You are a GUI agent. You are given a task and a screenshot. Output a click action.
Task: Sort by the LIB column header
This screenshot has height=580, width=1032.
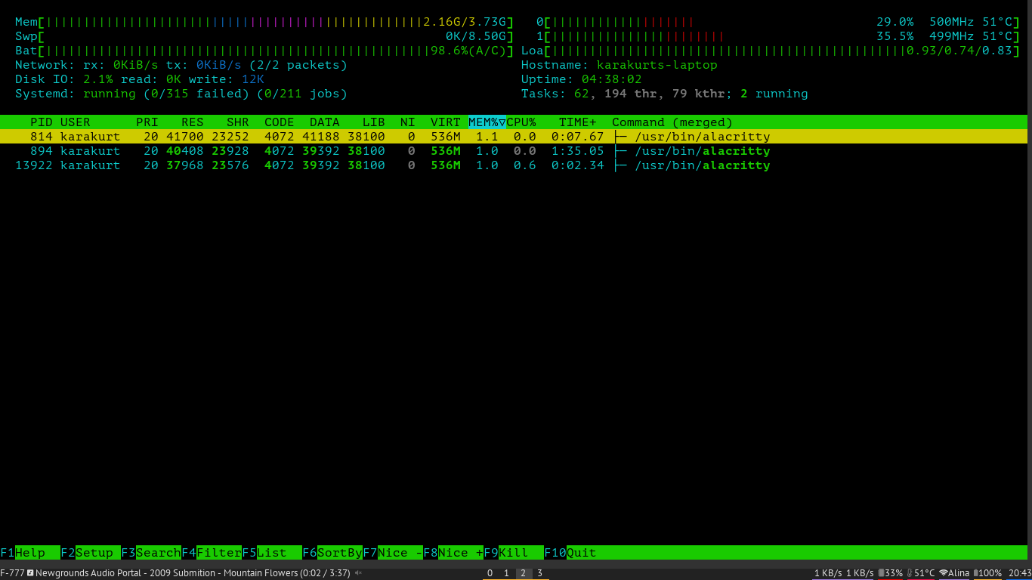coord(374,122)
